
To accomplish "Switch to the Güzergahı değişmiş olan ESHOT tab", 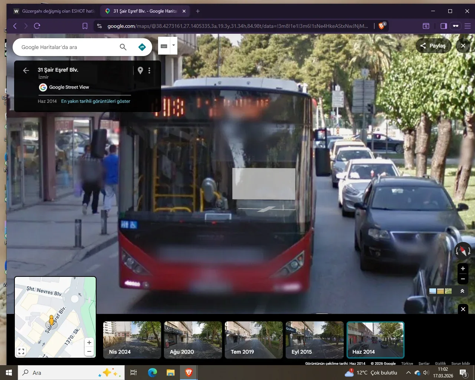I will 54,11.
